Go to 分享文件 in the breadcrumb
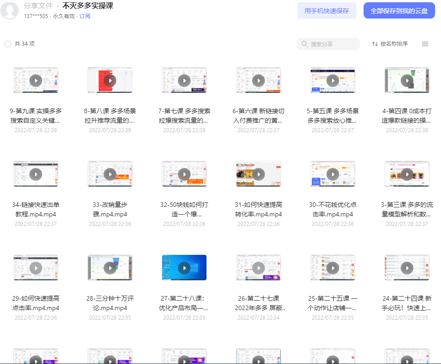441x364 pixels. click(38, 5)
